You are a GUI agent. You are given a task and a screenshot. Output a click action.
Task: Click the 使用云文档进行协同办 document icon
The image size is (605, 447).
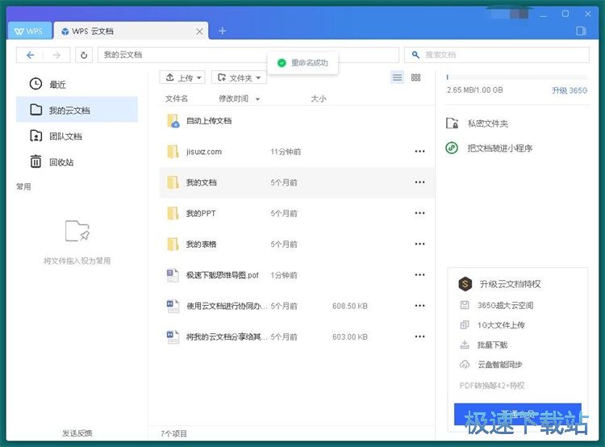[x=173, y=306]
